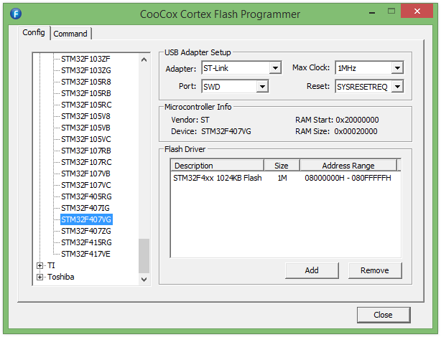Click the CooCox app icon in title bar
441x337 pixels.
pos(16,14)
